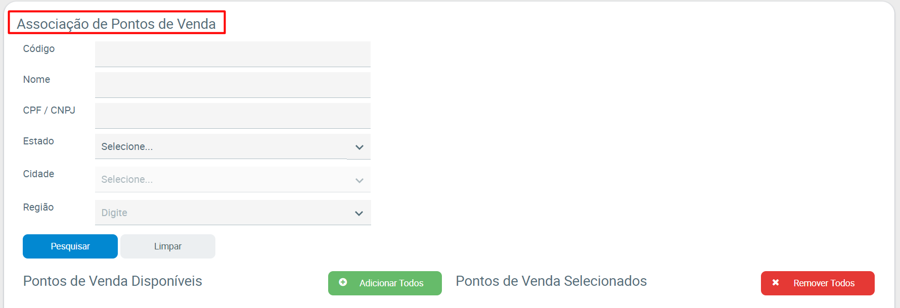
Task: Focus the Código input field
Action: tap(233, 54)
